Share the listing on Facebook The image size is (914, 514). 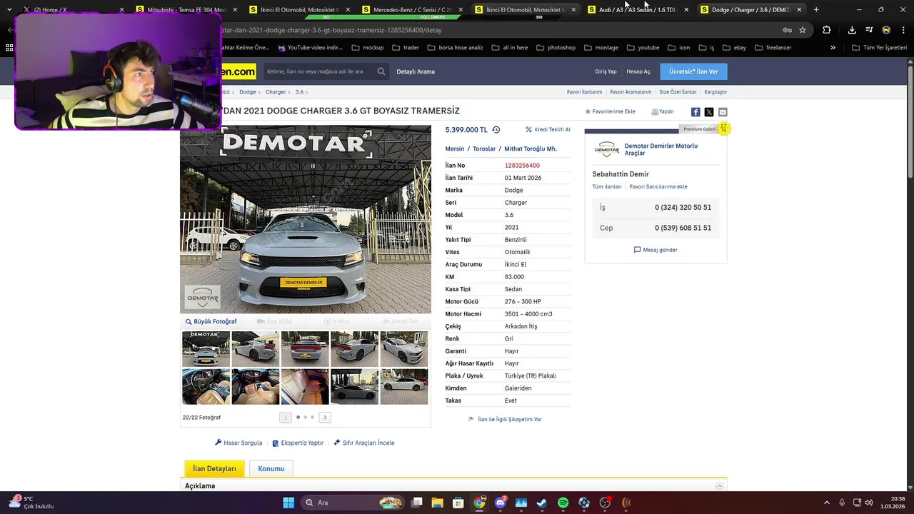[695, 112]
